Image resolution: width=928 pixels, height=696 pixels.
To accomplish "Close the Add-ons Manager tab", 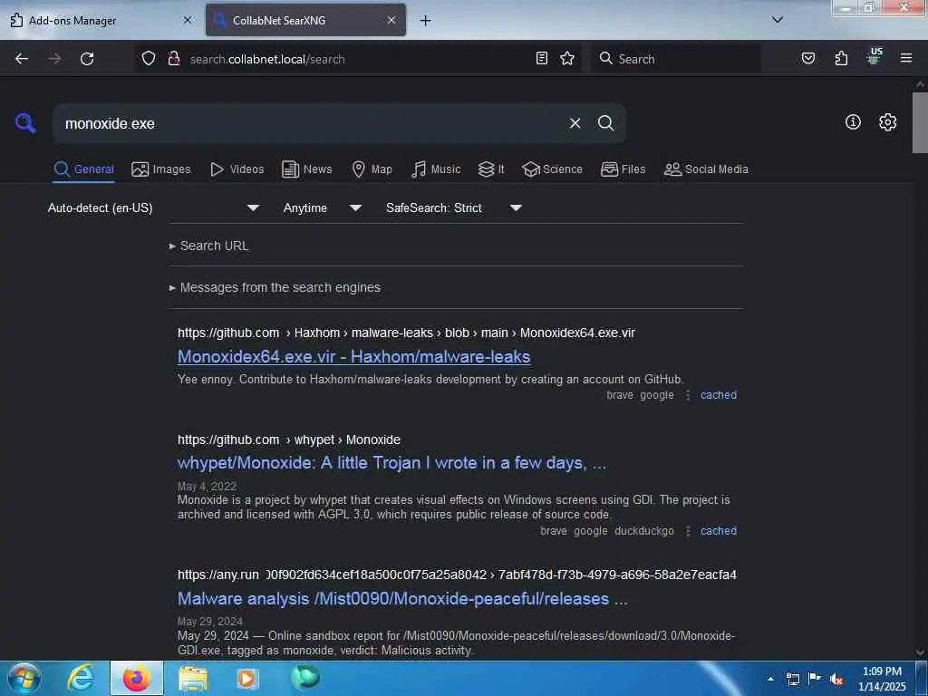I will point(187,20).
